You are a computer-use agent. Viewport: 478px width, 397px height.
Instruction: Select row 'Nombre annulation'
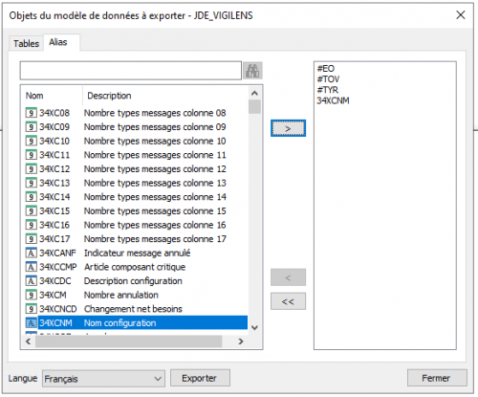[136, 296]
